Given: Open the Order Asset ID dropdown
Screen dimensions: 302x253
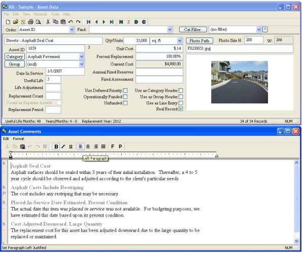Looking at the screenshot, I should click(x=72, y=29).
